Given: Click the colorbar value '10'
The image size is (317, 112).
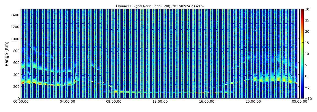Looking at the screenshot, I should pyautogui.click(x=307, y=54).
